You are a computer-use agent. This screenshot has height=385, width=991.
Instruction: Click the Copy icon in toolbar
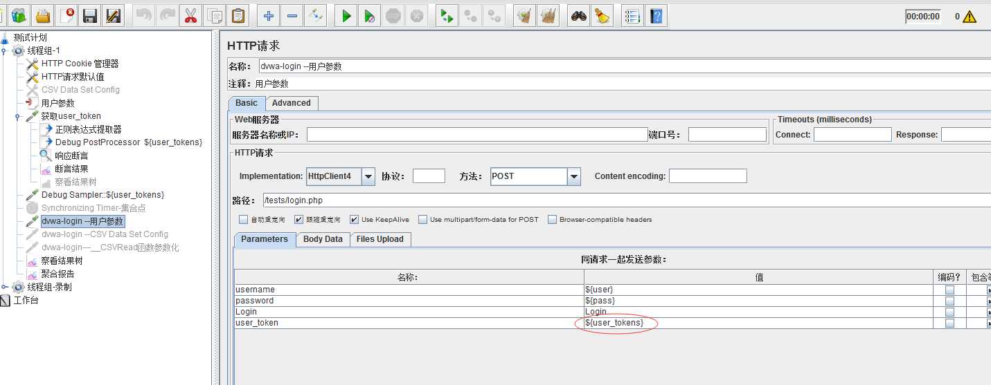[x=215, y=15]
